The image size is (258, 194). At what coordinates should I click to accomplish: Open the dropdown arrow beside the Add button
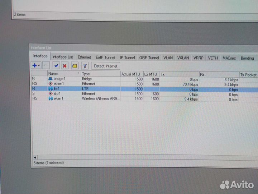[39, 65]
